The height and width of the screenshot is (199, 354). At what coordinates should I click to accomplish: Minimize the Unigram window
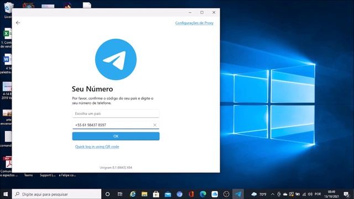pyautogui.click(x=190, y=12)
